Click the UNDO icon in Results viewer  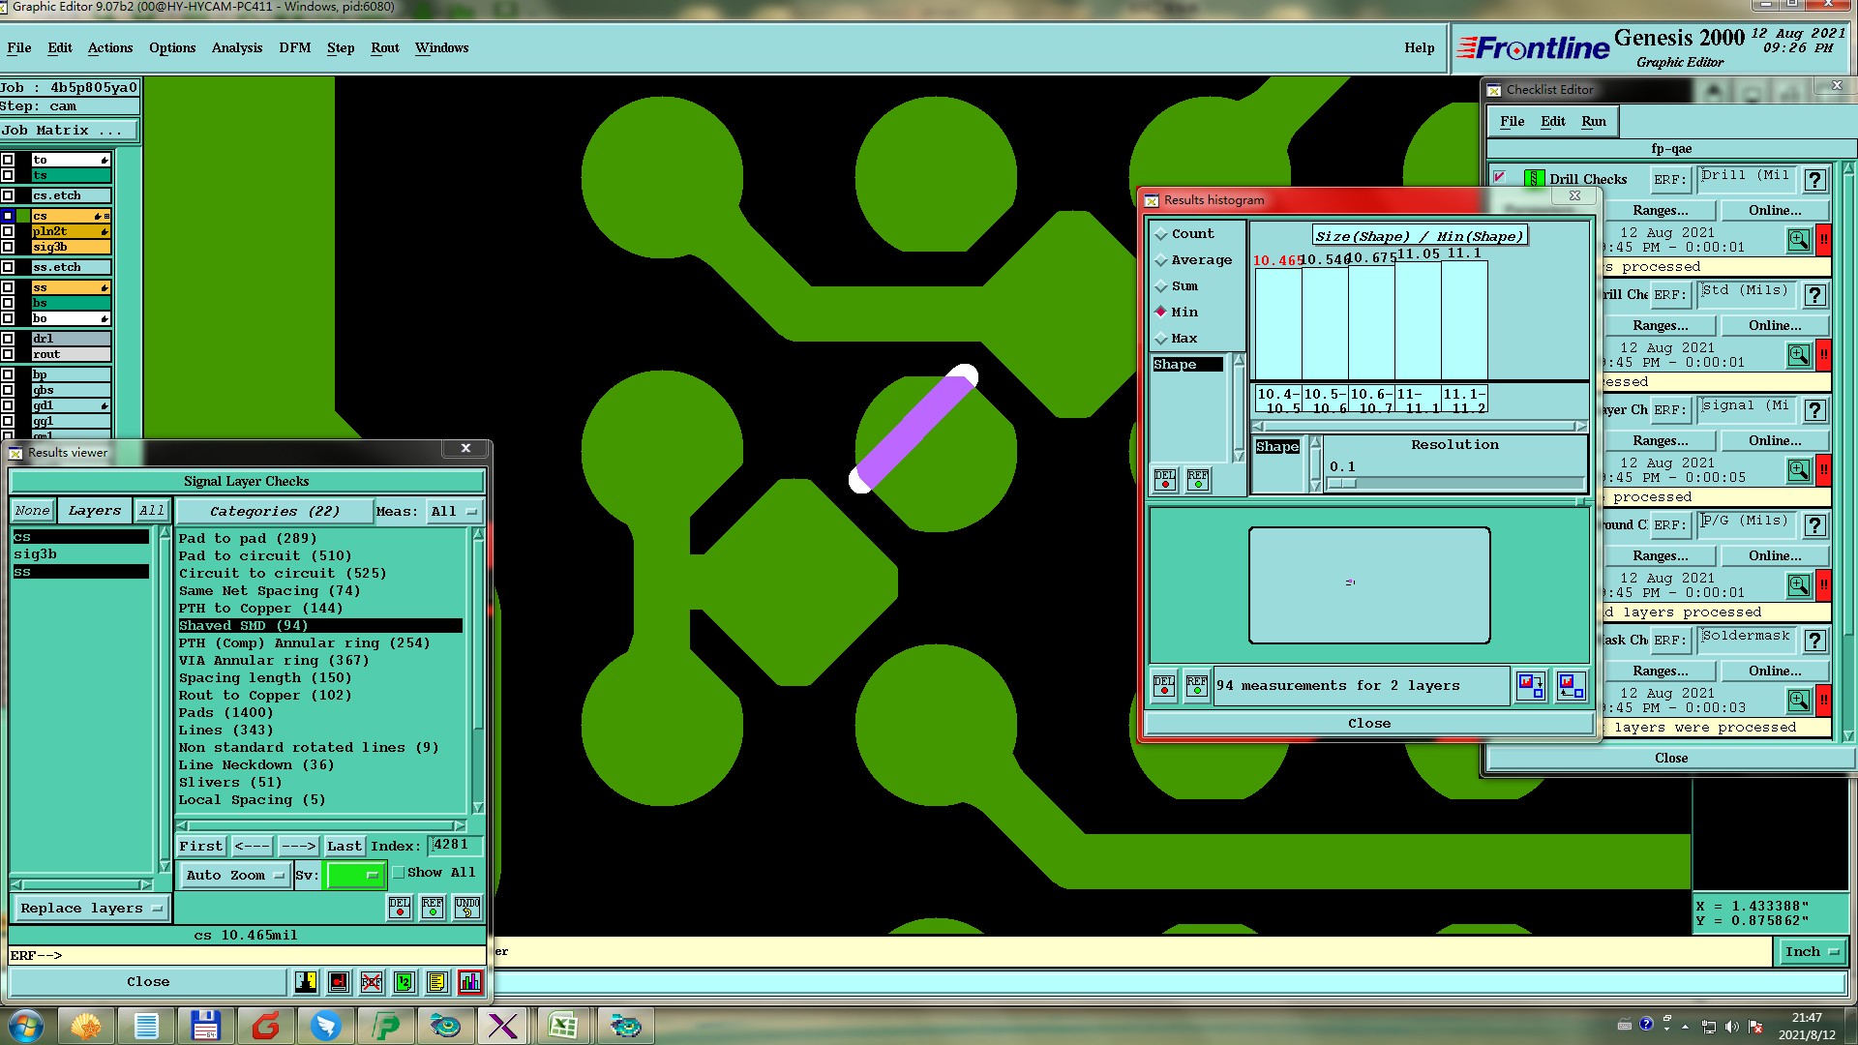[x=467, y=908]
